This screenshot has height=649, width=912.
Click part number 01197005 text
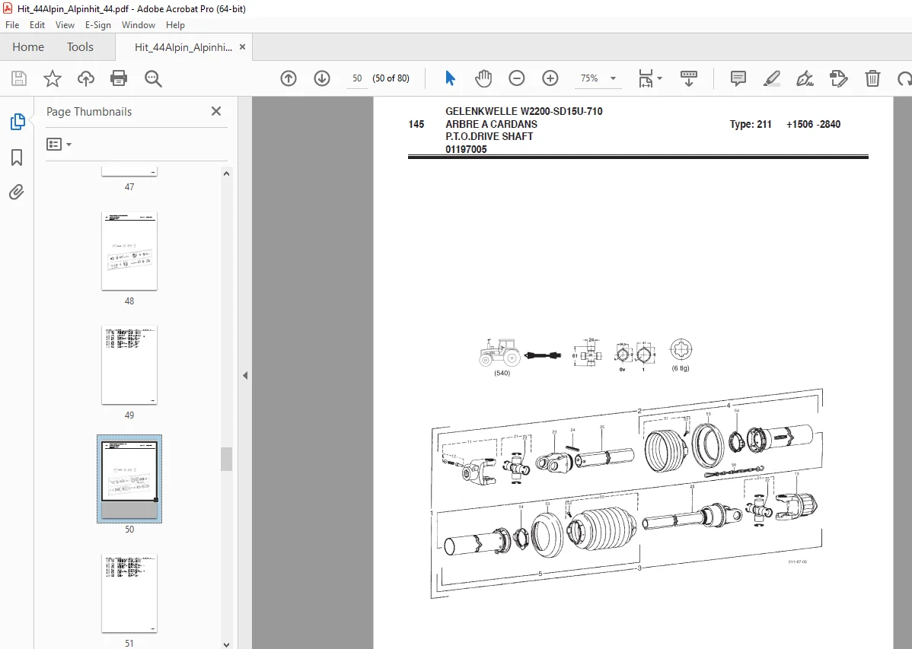[466, 149]
